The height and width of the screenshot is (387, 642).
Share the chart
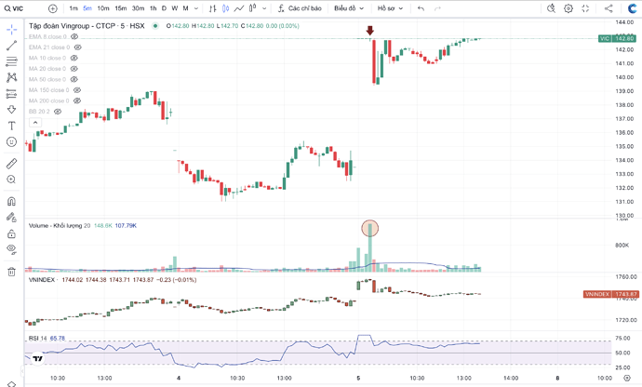(609, 8)
